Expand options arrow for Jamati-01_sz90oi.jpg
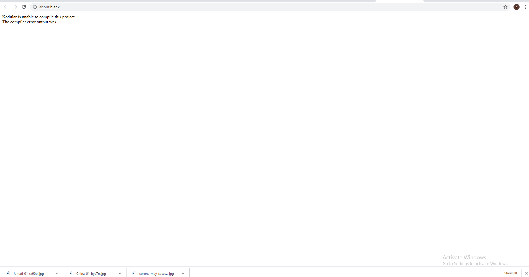The image size is (529, 277). coord(57,273)
